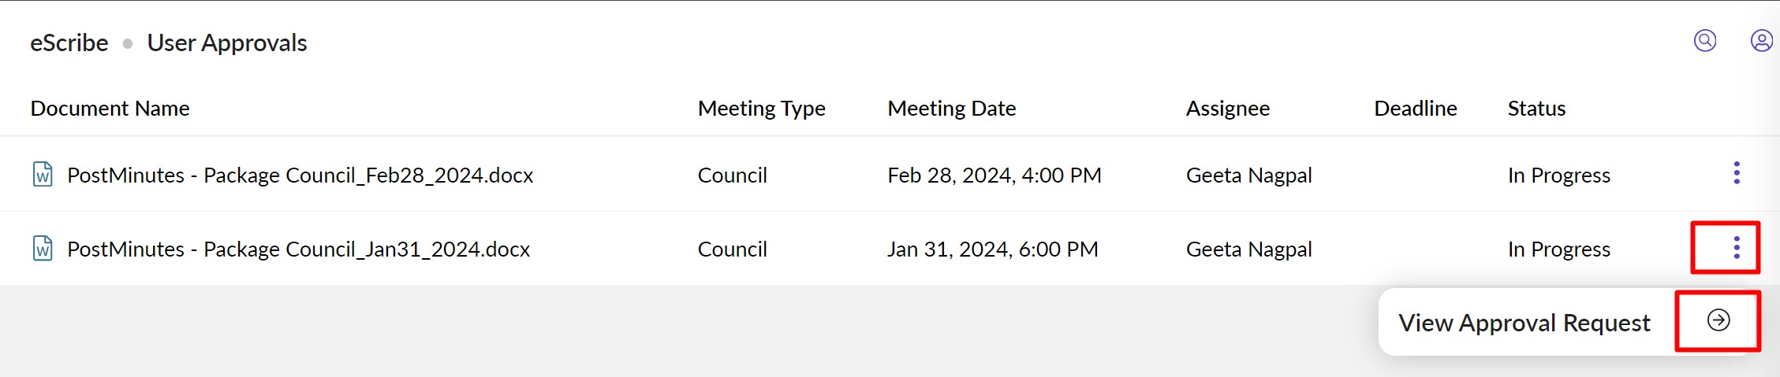Click the eScribe breadcrumb link
The image size is (1780, 377).
(69, 43)
